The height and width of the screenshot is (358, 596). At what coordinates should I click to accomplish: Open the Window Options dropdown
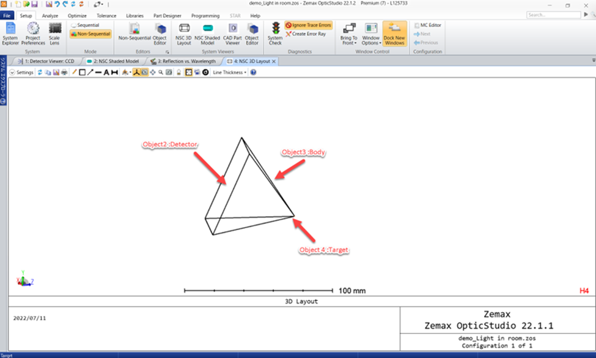point(371,32)
